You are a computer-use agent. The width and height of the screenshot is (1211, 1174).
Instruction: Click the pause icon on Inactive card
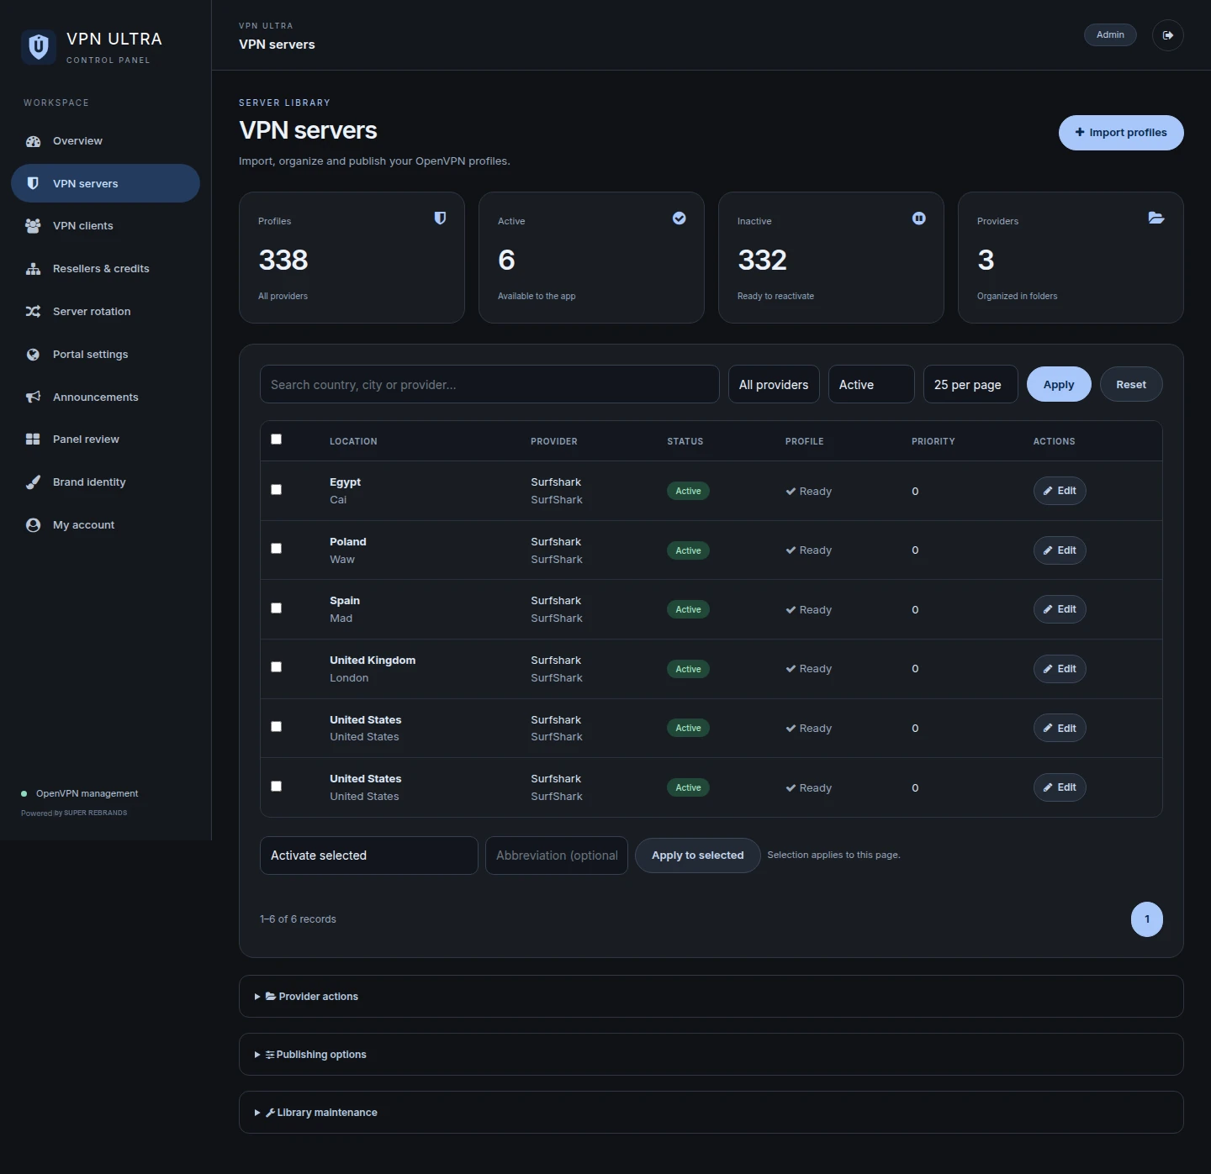tap(919, 218)
